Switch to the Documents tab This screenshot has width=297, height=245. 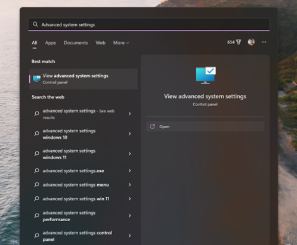[76, 43]
